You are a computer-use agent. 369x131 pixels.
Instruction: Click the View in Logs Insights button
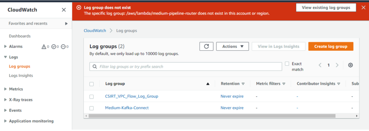click(279, 46)
